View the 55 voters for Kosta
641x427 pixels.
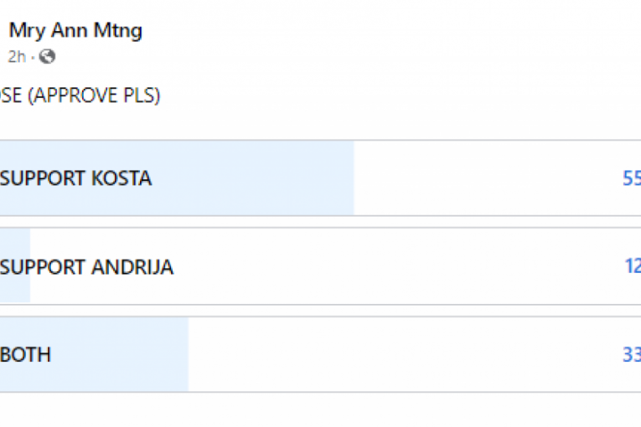click(631, 178)
